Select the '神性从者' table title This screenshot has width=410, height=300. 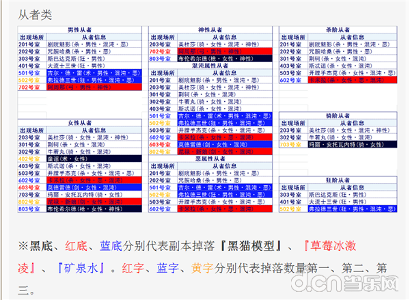point(210,30)
